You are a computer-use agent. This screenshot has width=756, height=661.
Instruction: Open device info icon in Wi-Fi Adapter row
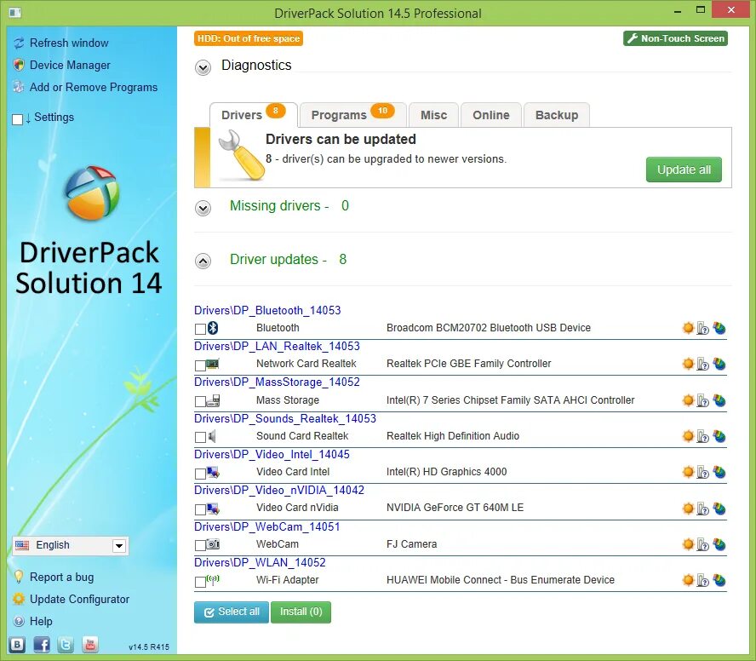[x=703, y=580]
